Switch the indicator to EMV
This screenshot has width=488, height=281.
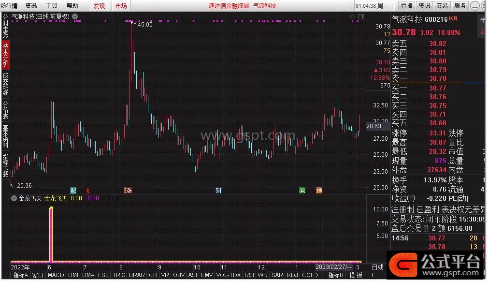coord(207,275)
